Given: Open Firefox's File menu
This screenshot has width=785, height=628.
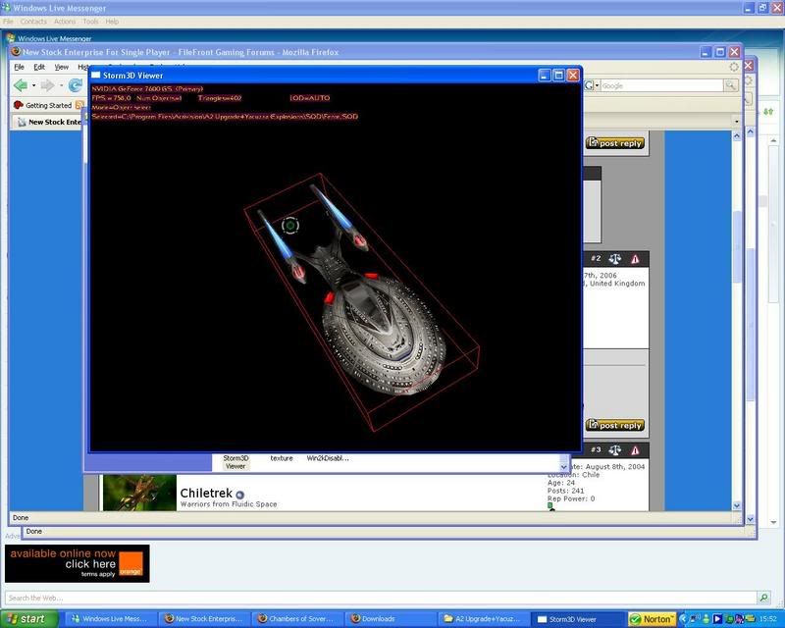Looking at the screenshot, I should (19, 67).
